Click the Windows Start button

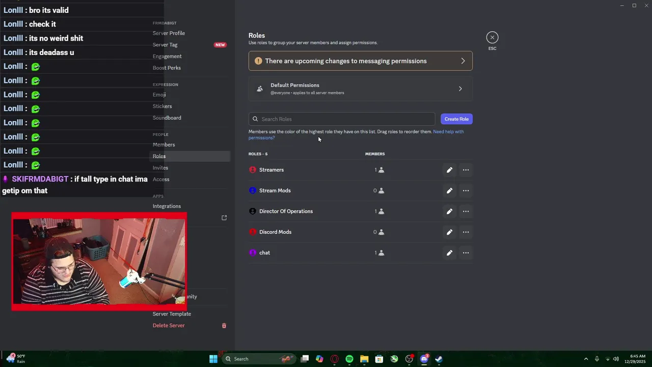pos(213,359)
